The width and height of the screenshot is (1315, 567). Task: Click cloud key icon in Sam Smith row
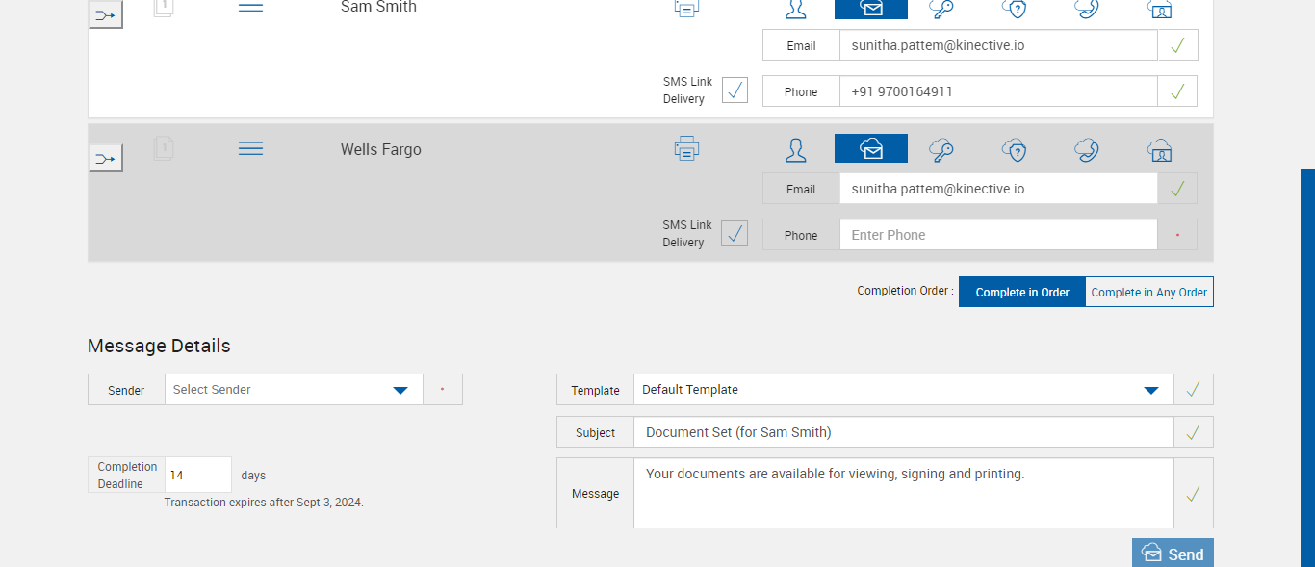(x=941, y=9)
